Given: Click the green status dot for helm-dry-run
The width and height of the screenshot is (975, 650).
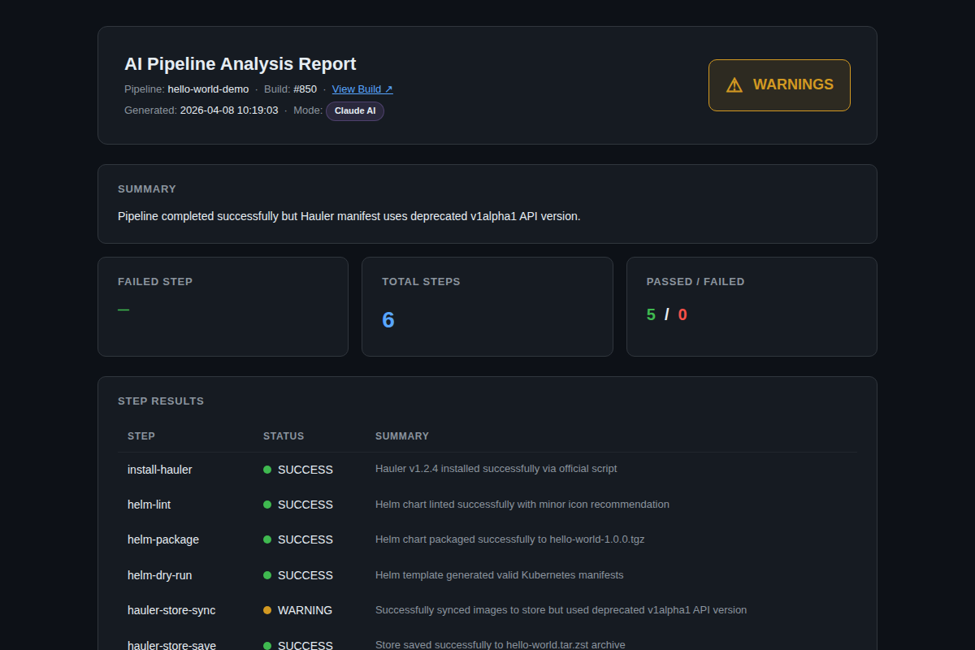Looking at the screenshot, I should pos(267,575).
